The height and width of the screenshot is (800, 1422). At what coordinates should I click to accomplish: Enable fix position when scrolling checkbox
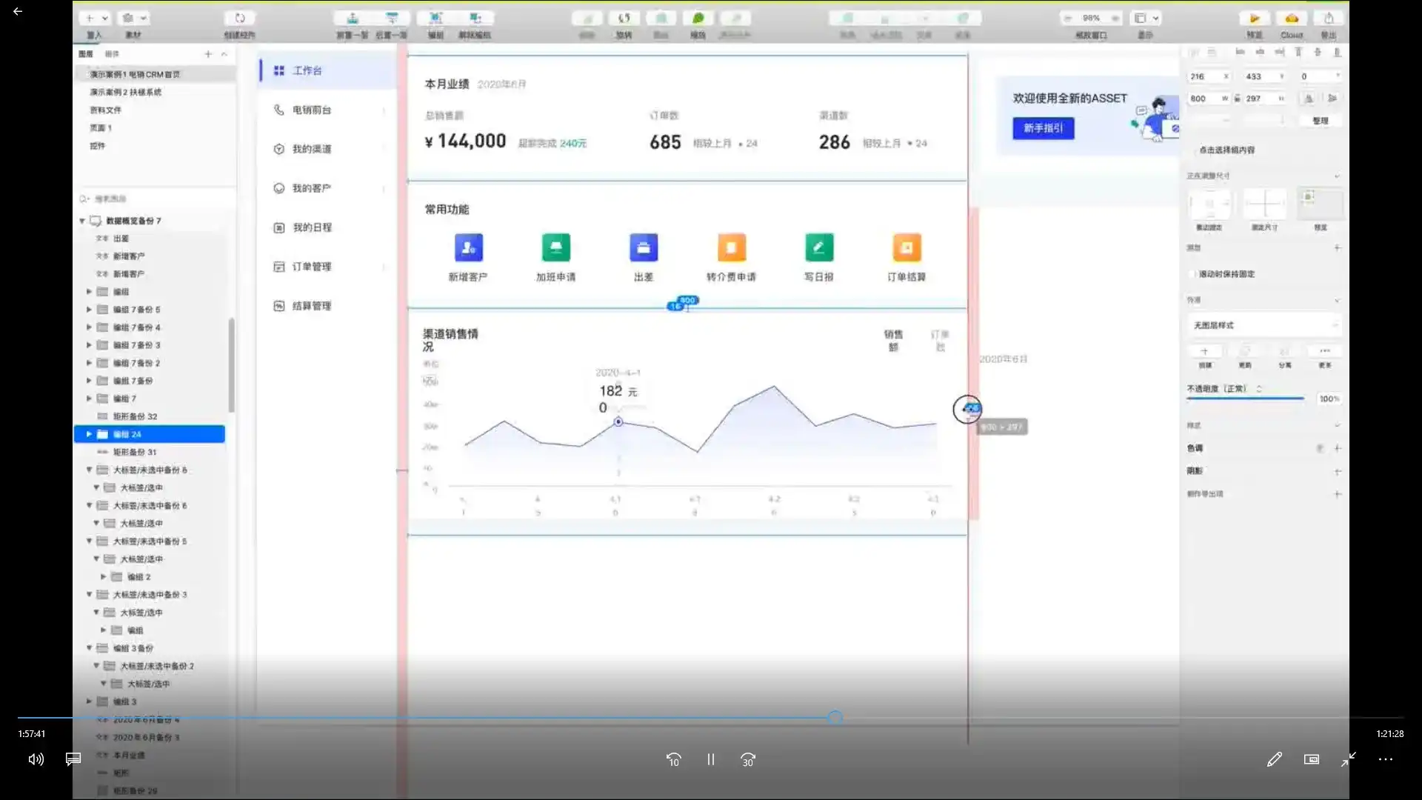click(1193, 274)
